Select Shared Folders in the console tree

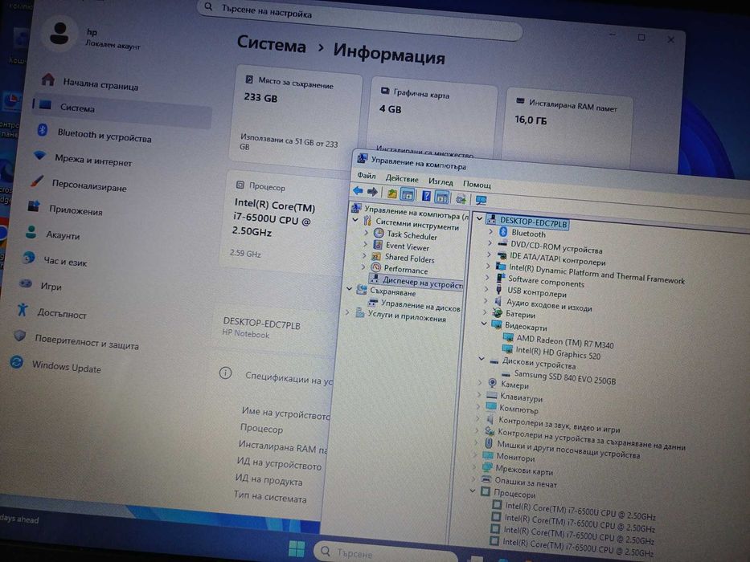(x=404, y=258)
